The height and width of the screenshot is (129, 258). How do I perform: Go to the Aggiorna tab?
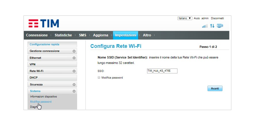tap(101, 35)
